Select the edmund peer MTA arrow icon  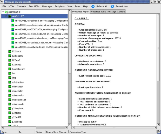pyautogui.click(x=13, y=21)
